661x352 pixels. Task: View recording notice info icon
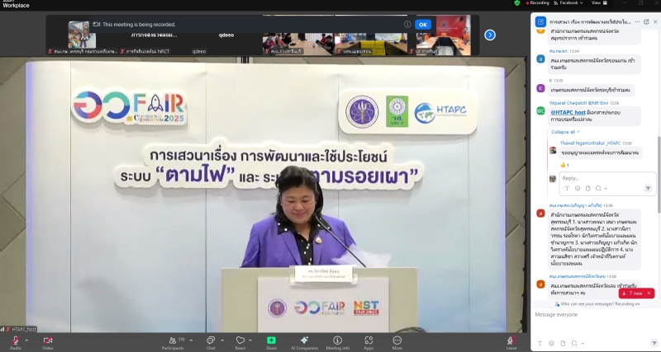pyautogui.click(x=407, y=25)
